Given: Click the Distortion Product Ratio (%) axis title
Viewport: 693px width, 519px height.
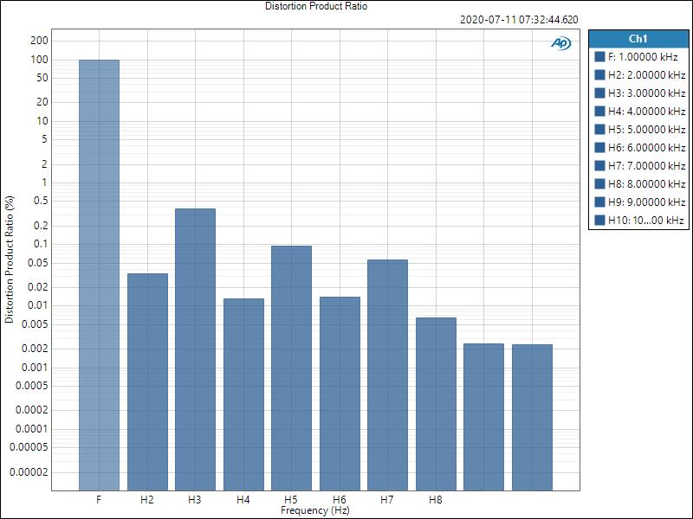Looking at the screenshot, I should coord(10,259).
